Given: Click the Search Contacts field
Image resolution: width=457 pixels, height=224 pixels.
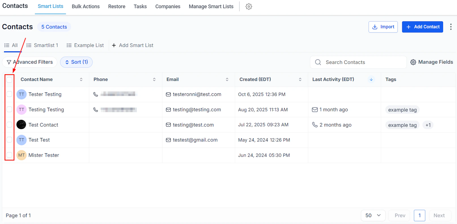Looking at the screenshot, I should [358, 62].
